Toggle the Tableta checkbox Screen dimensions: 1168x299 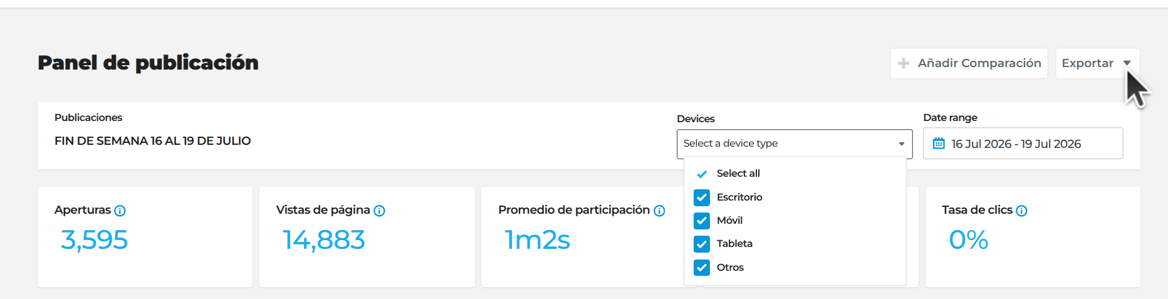pyautogui.click(x=702, y=244)
